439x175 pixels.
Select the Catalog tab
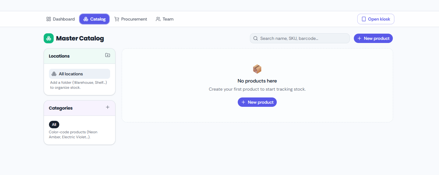(94, 19)
